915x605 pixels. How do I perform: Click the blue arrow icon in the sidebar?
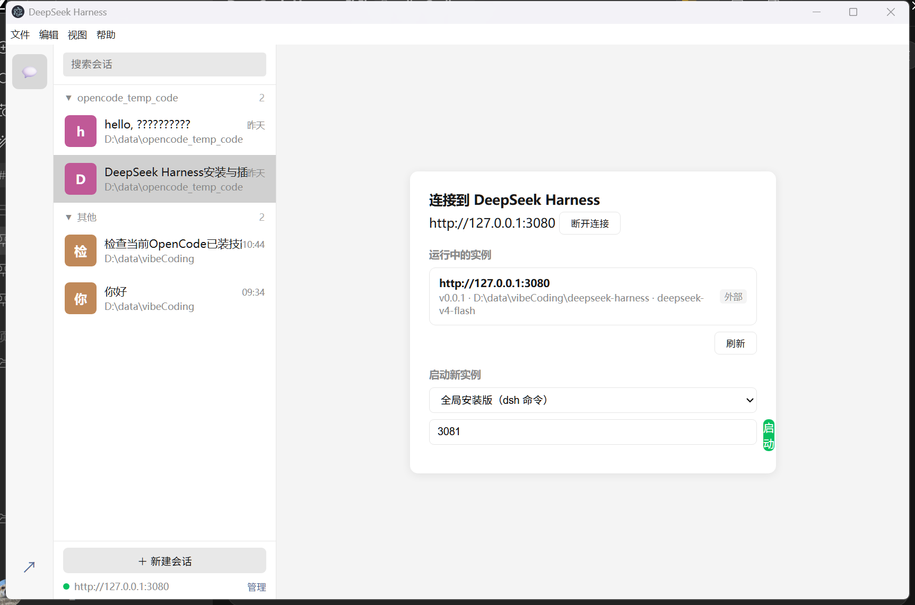(x=29, y=567)
